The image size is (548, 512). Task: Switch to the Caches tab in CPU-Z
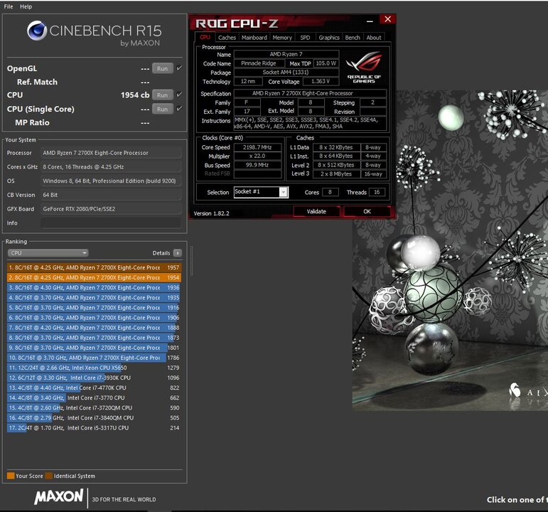tap(227, 38)
